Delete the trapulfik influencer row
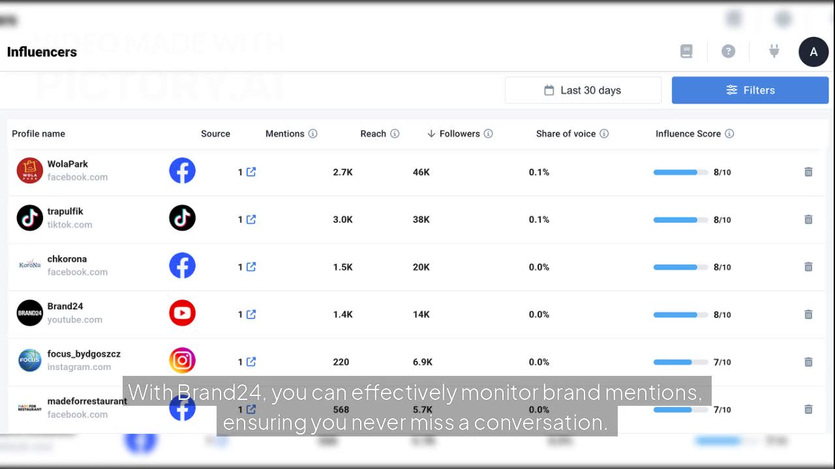Image resolution: width=835 pixels, height=469 pixels. (x=808, y=220)
